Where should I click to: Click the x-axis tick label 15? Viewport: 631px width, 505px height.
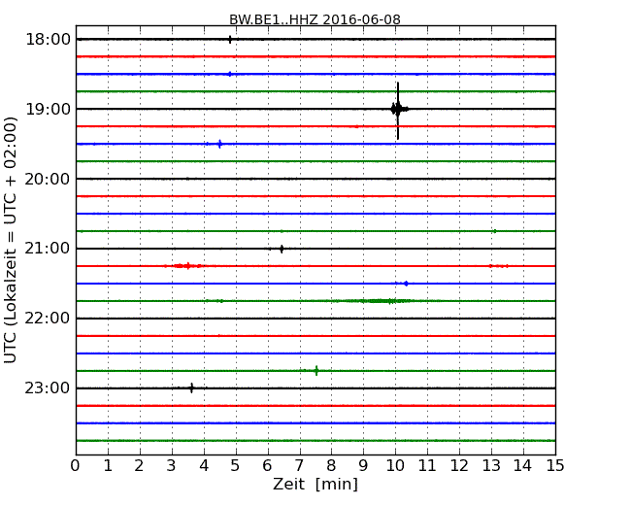pos(555,465)
